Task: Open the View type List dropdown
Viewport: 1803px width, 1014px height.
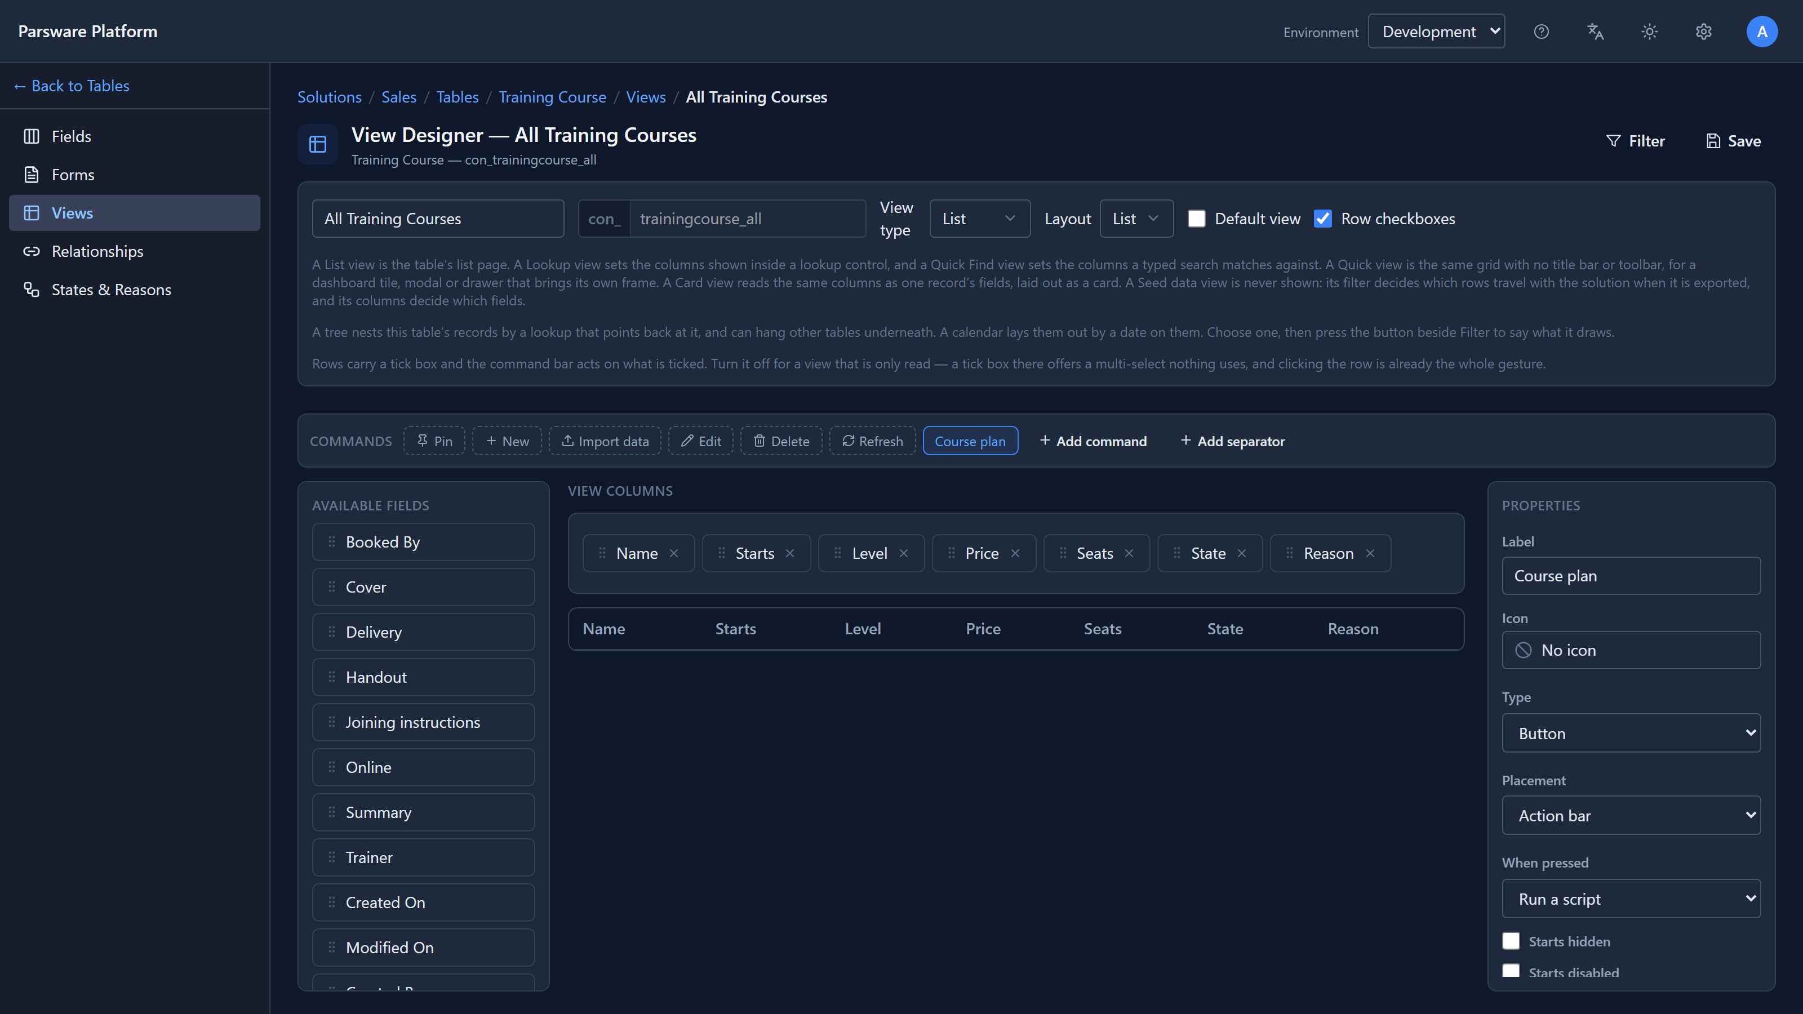Action: 979,219
